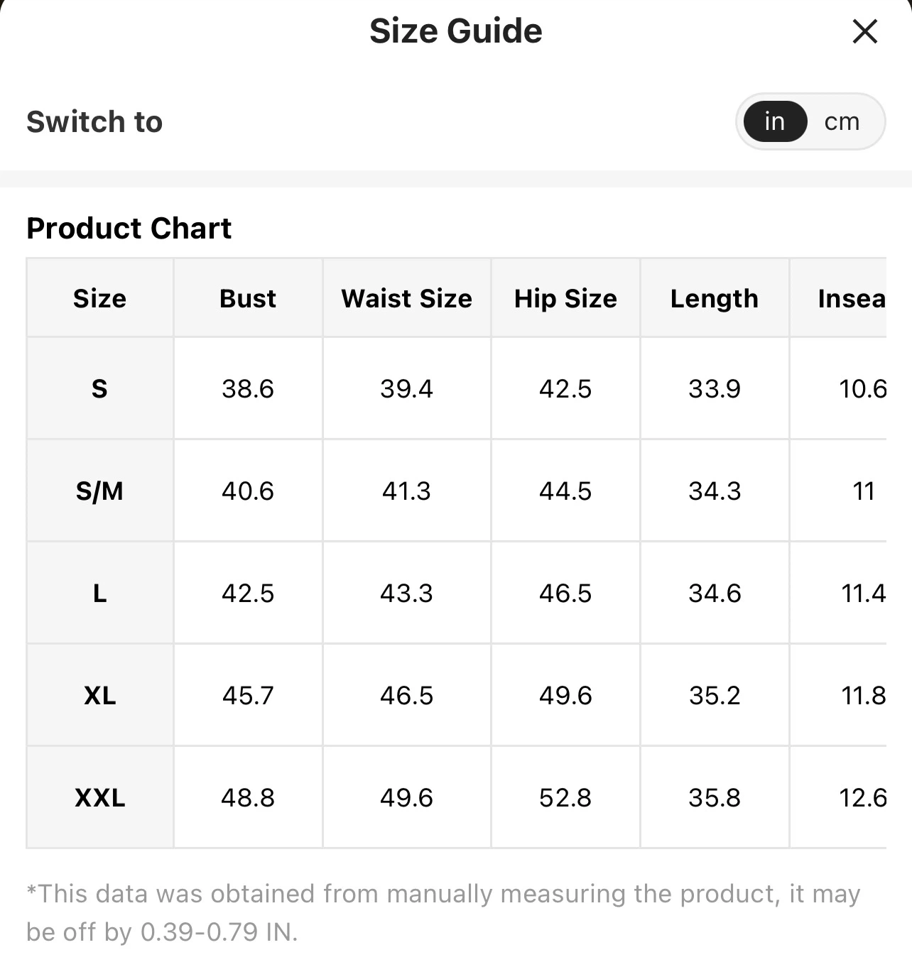This screenshot has height=967, width=912.
Task: Switch units to cm
Action: pos(842,121)
